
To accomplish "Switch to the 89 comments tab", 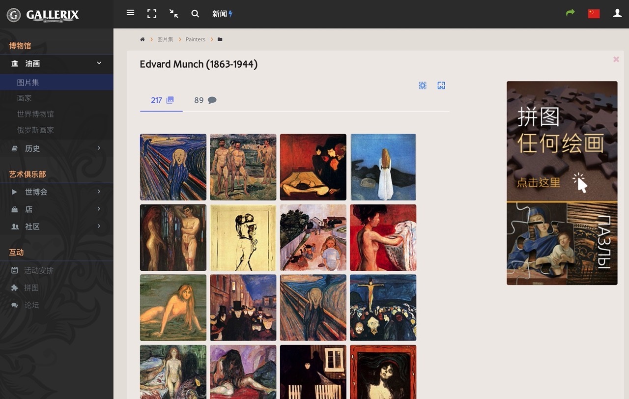I will click(x=205, y=100).
